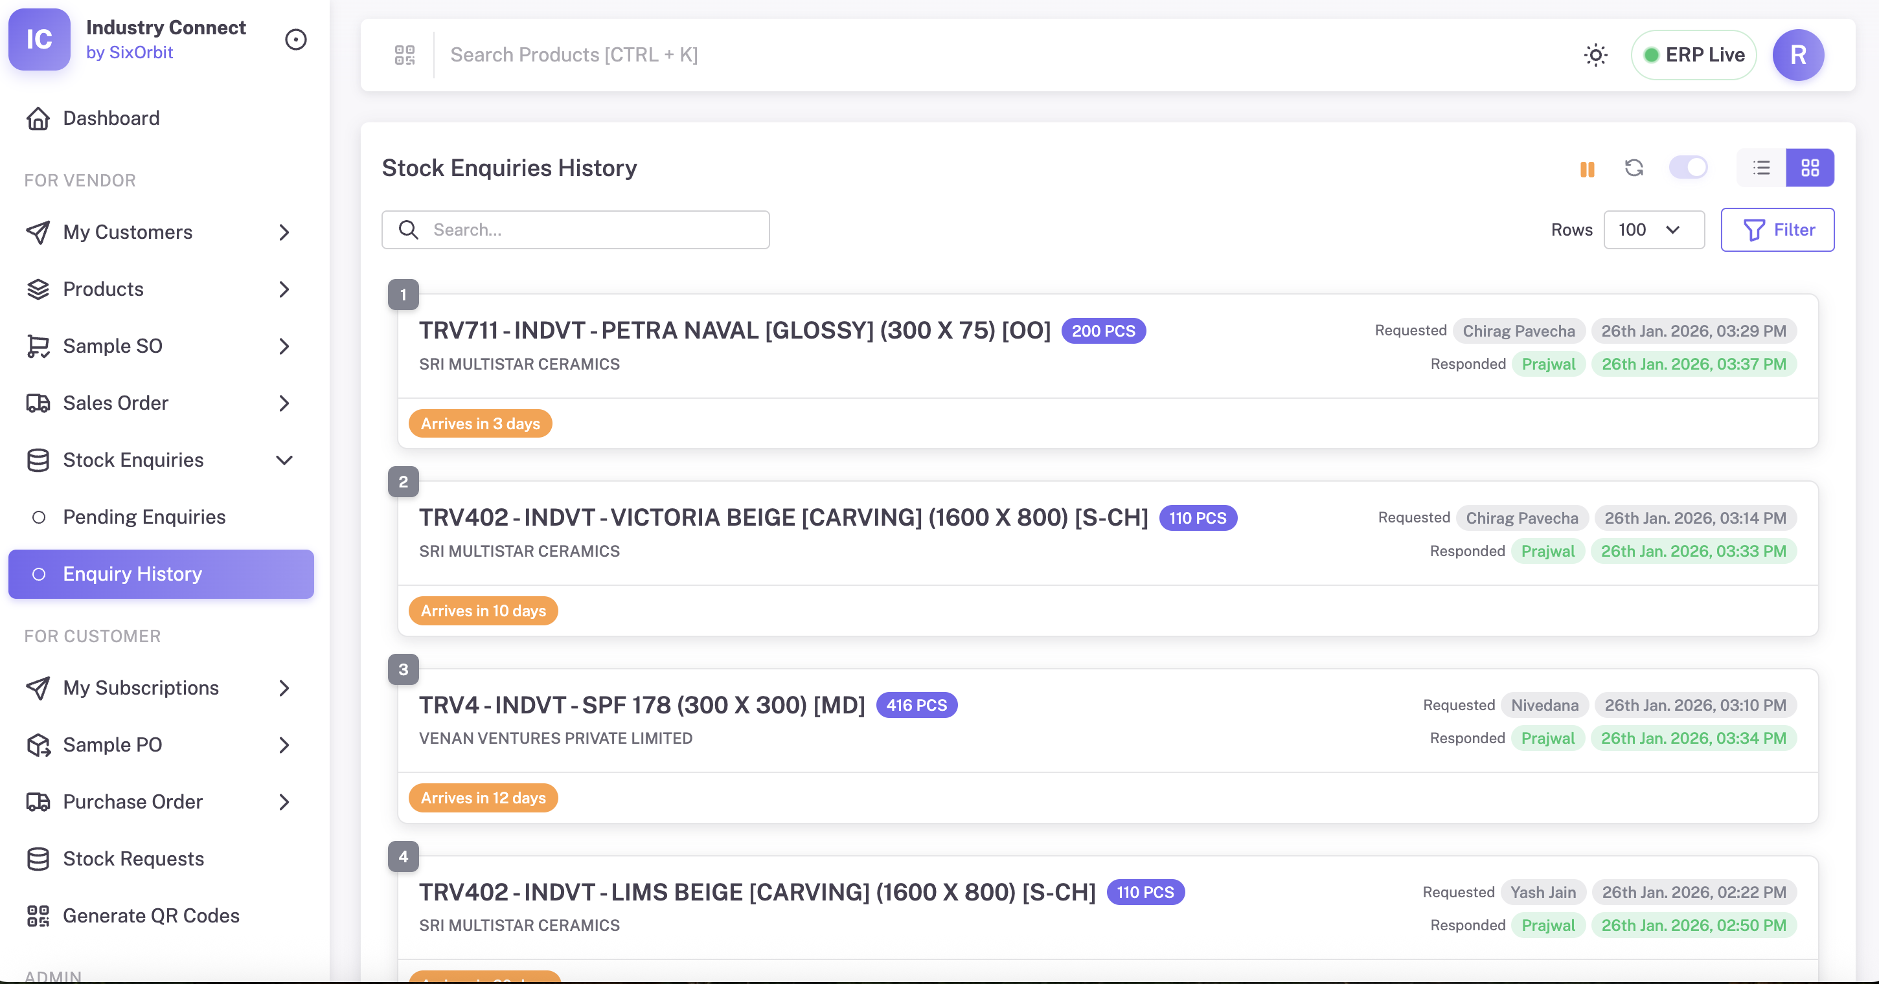Click the Filter button
The height and width of the screenshot is (984, 1879).
[1777, 230]
